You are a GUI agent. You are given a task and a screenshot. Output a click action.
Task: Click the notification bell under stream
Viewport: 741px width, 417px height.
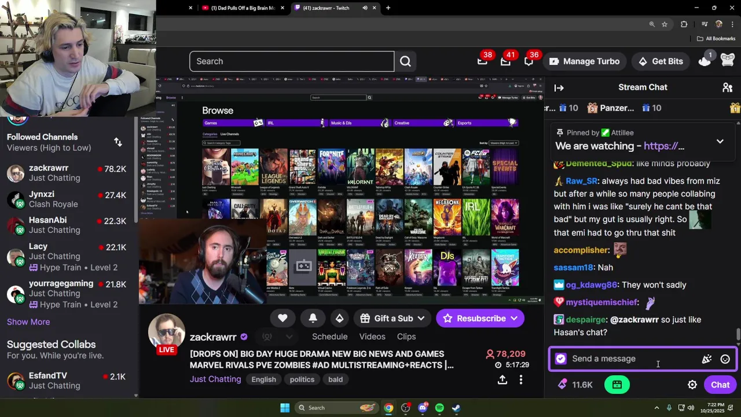point(313,318)
